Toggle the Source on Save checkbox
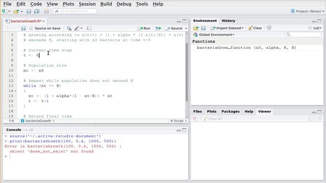Screen dimensions: 326x183 [31, 28]
